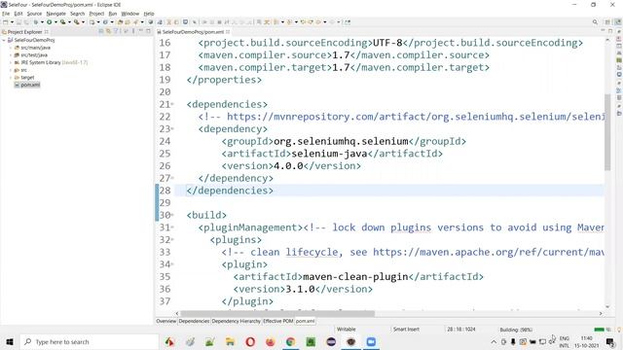Image resolution: width=623 pixels, height=350 pixels.
Task: Open the Edit menu
Action: pyautogui.click(x=18, y=14)
